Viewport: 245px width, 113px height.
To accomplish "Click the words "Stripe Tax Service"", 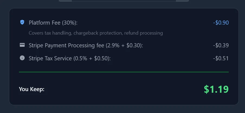I will (x=50, y=58).
